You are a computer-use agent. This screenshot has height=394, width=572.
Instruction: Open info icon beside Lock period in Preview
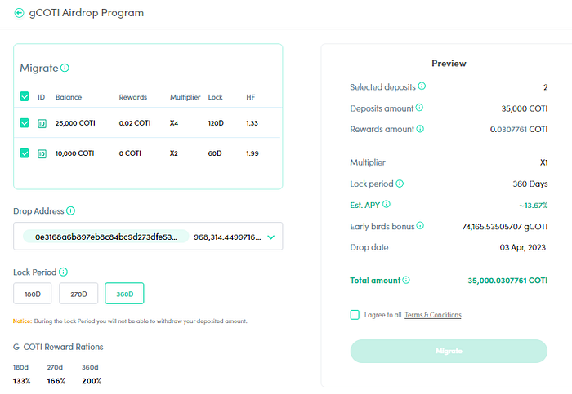[400, 184]
